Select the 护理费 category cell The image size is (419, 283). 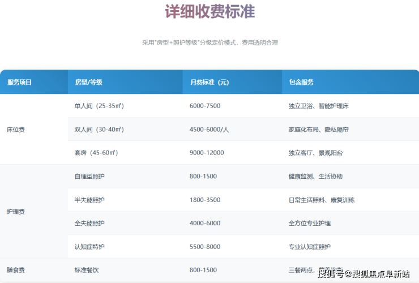pyautogui.click(x=16, y=212)
